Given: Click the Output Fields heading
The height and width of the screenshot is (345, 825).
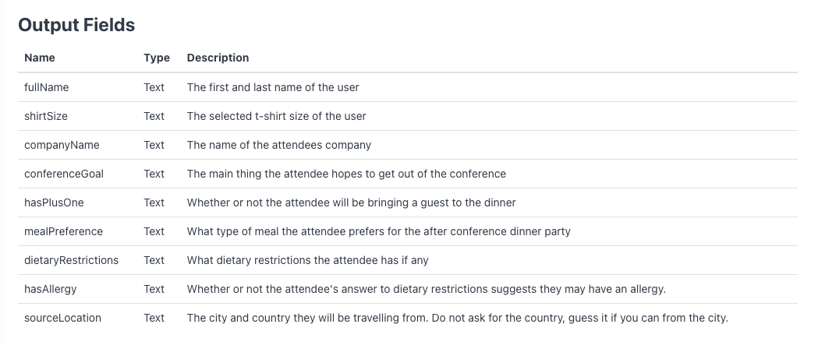Looking at the screenshot, I should pos(77,25).
